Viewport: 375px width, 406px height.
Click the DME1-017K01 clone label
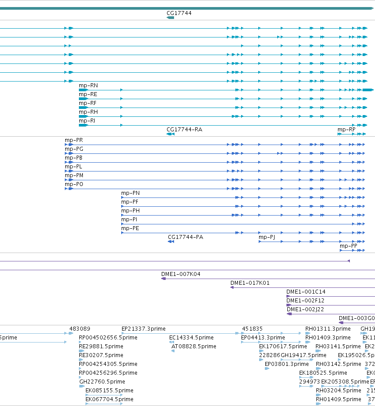click(250, 283)
